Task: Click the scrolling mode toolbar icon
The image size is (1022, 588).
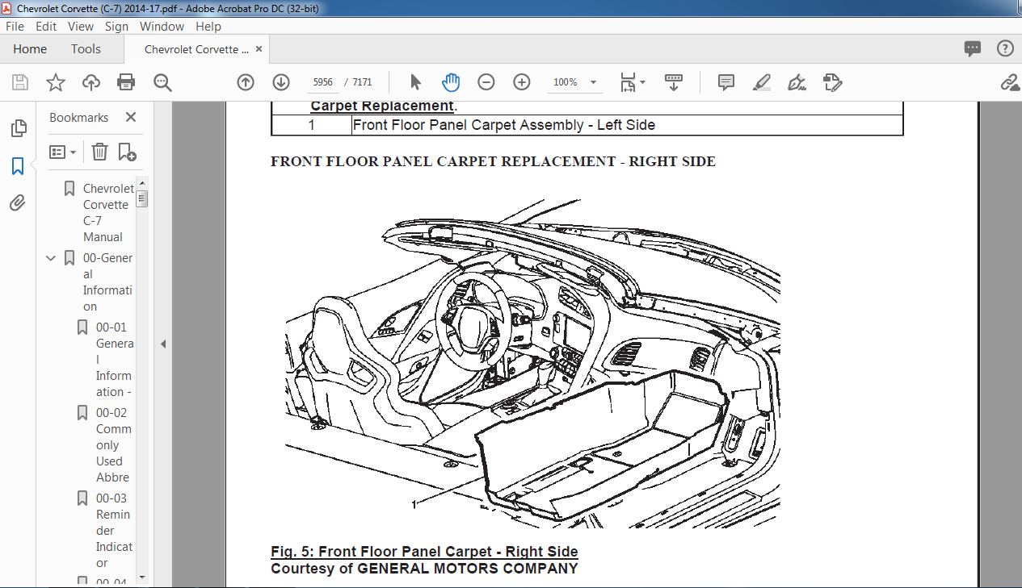Action: point(674,82)
